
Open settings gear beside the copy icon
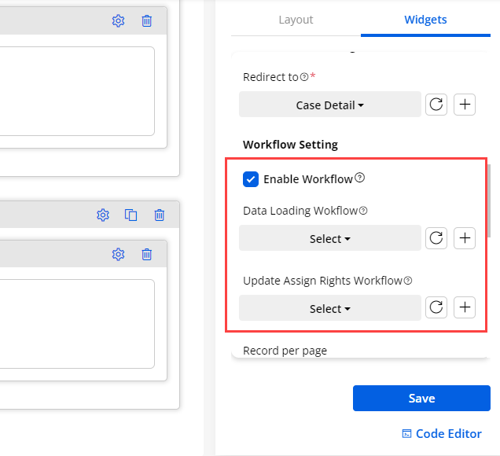pos(102,215)
